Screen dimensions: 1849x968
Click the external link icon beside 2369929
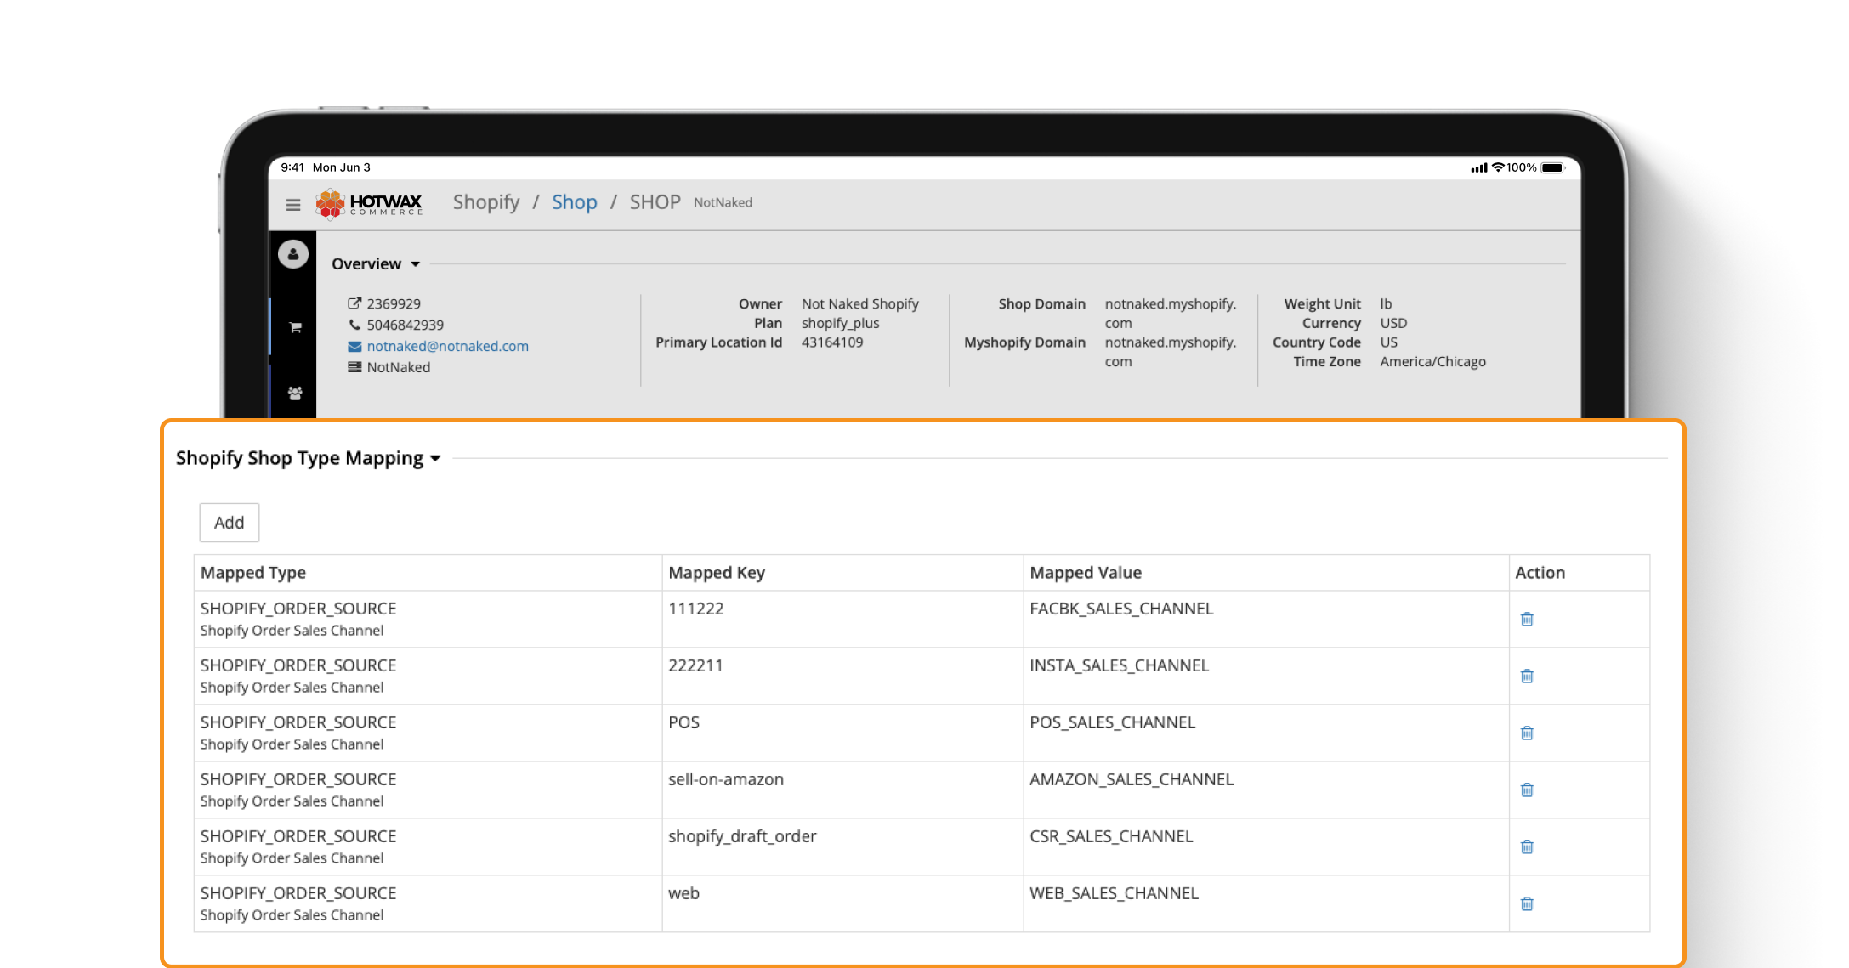click(354, 303)
